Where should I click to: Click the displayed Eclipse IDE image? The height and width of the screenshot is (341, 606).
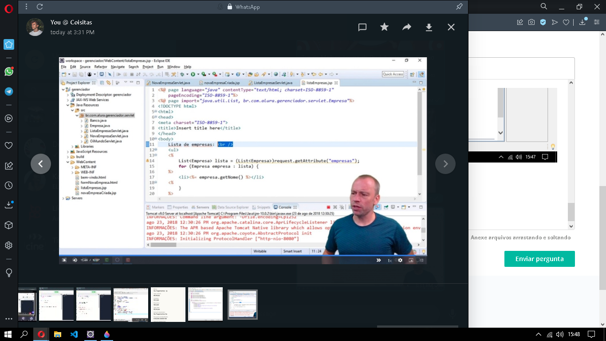point(243,161)
